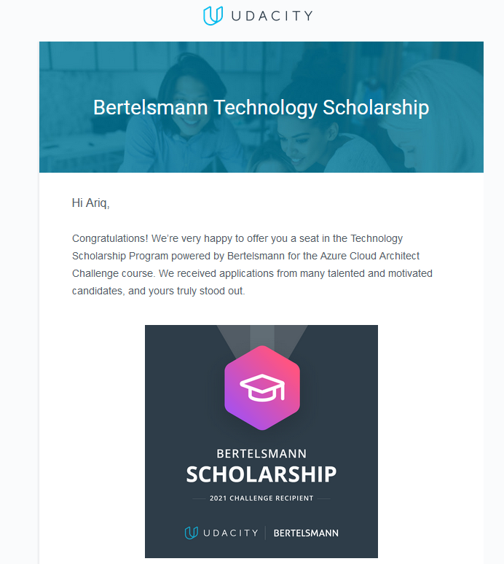Click the BERTELSMANN logo text in badge footer
504x564 pixels.
pos(306,533)
